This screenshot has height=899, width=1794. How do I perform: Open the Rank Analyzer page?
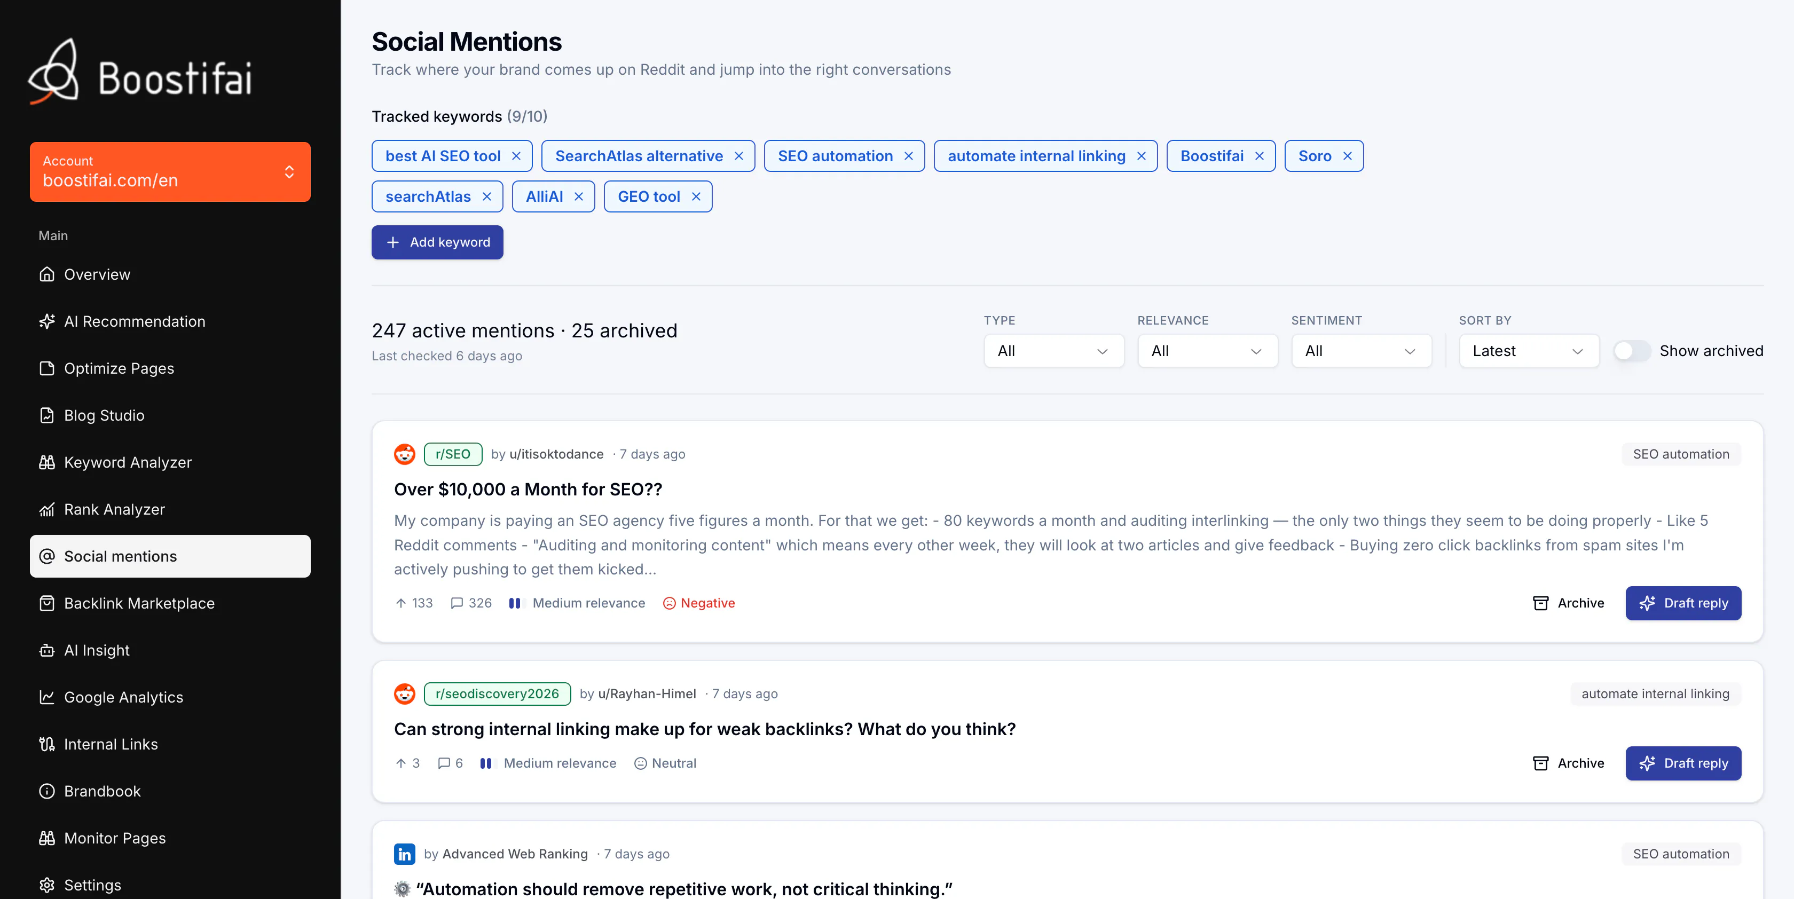[170, 509]
